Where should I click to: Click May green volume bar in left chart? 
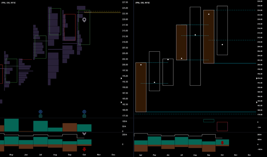(x=11, y=125)
